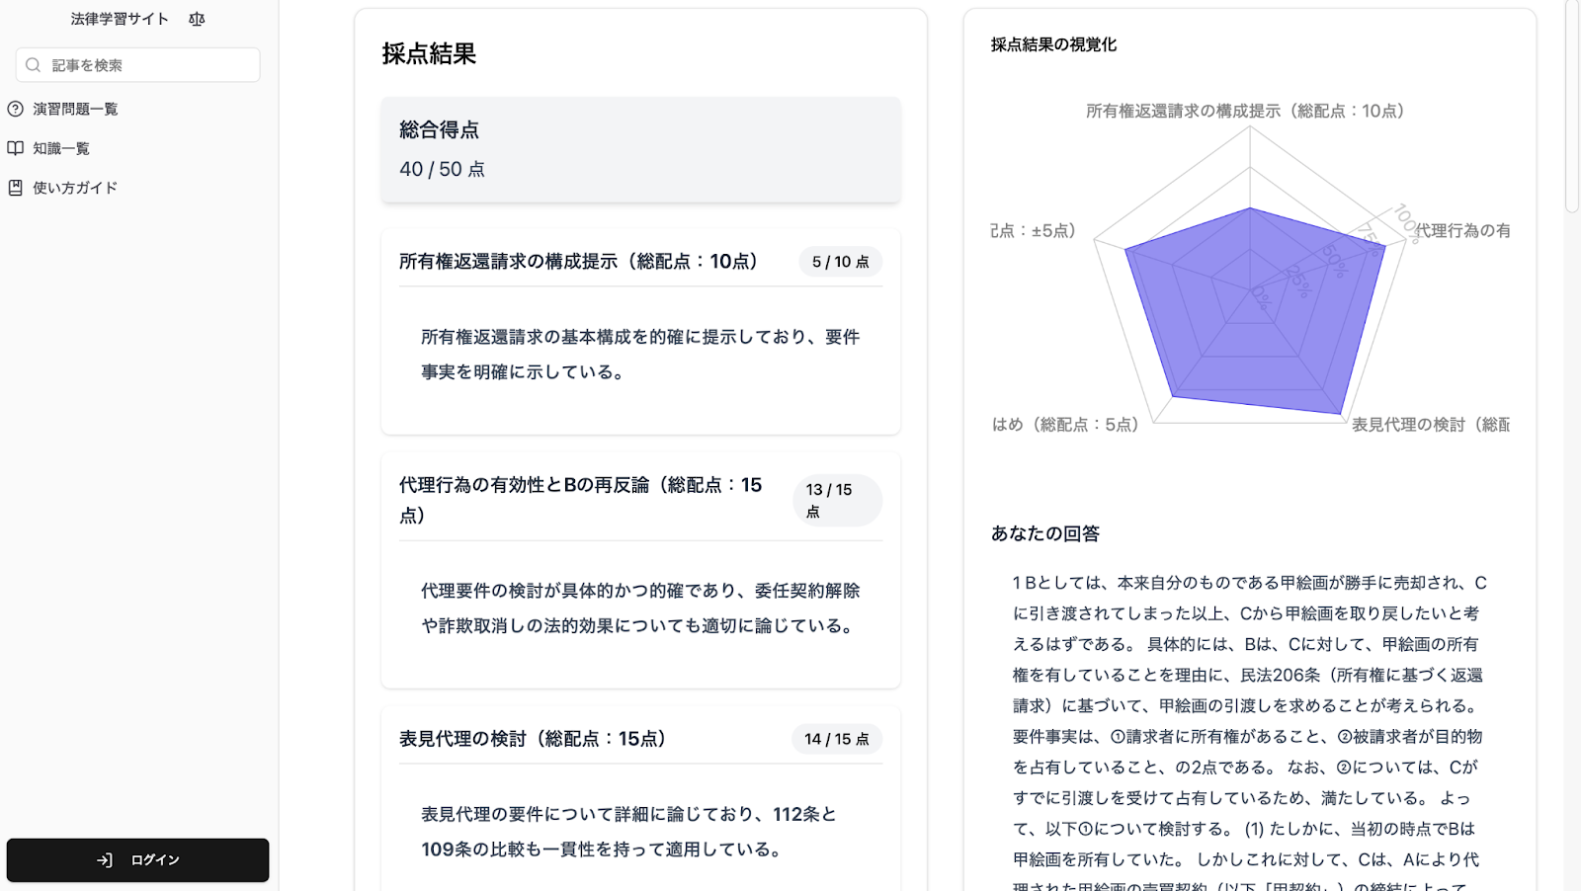Image resolution: width=1581 pixels, height=891 pixels.
Task: Click the 13 / 15 点 score badge
Action: (836, 500)
